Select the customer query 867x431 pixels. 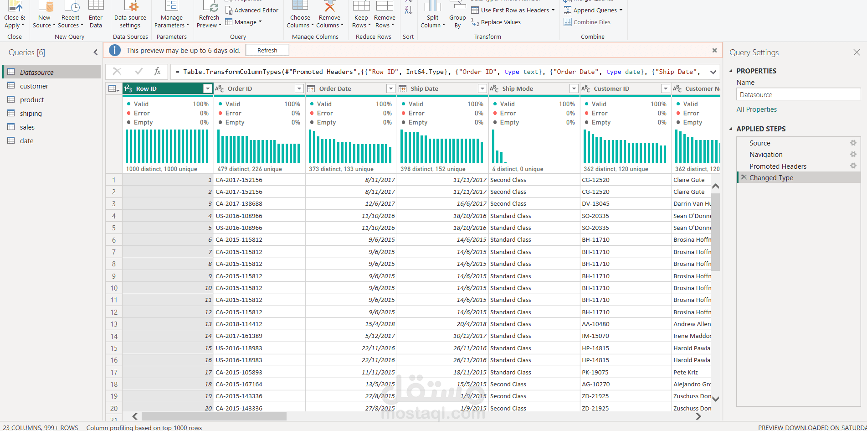(34, 86)
